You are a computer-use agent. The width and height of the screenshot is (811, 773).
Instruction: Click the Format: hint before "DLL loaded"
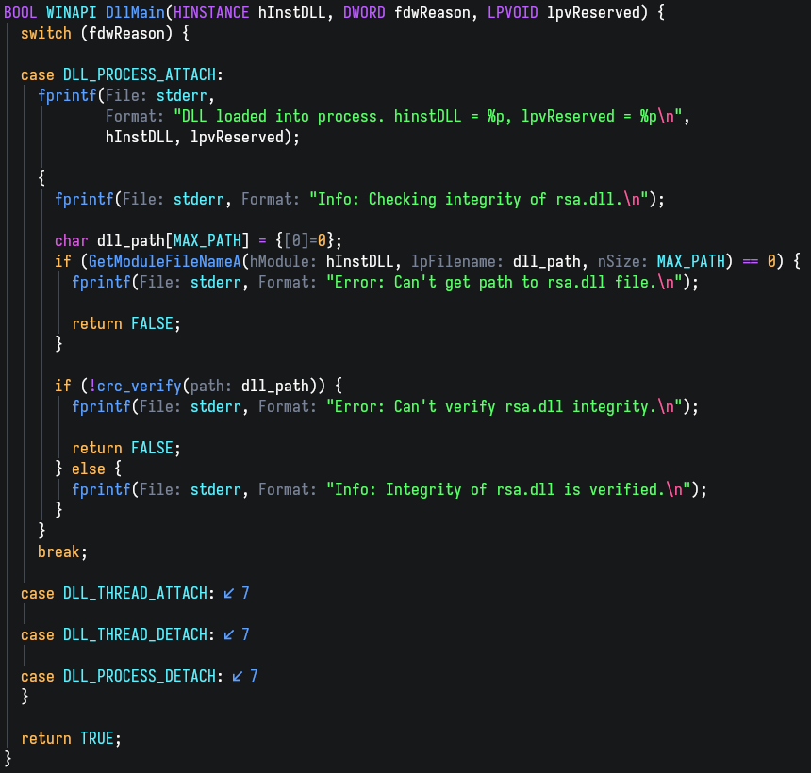(135, 116)
